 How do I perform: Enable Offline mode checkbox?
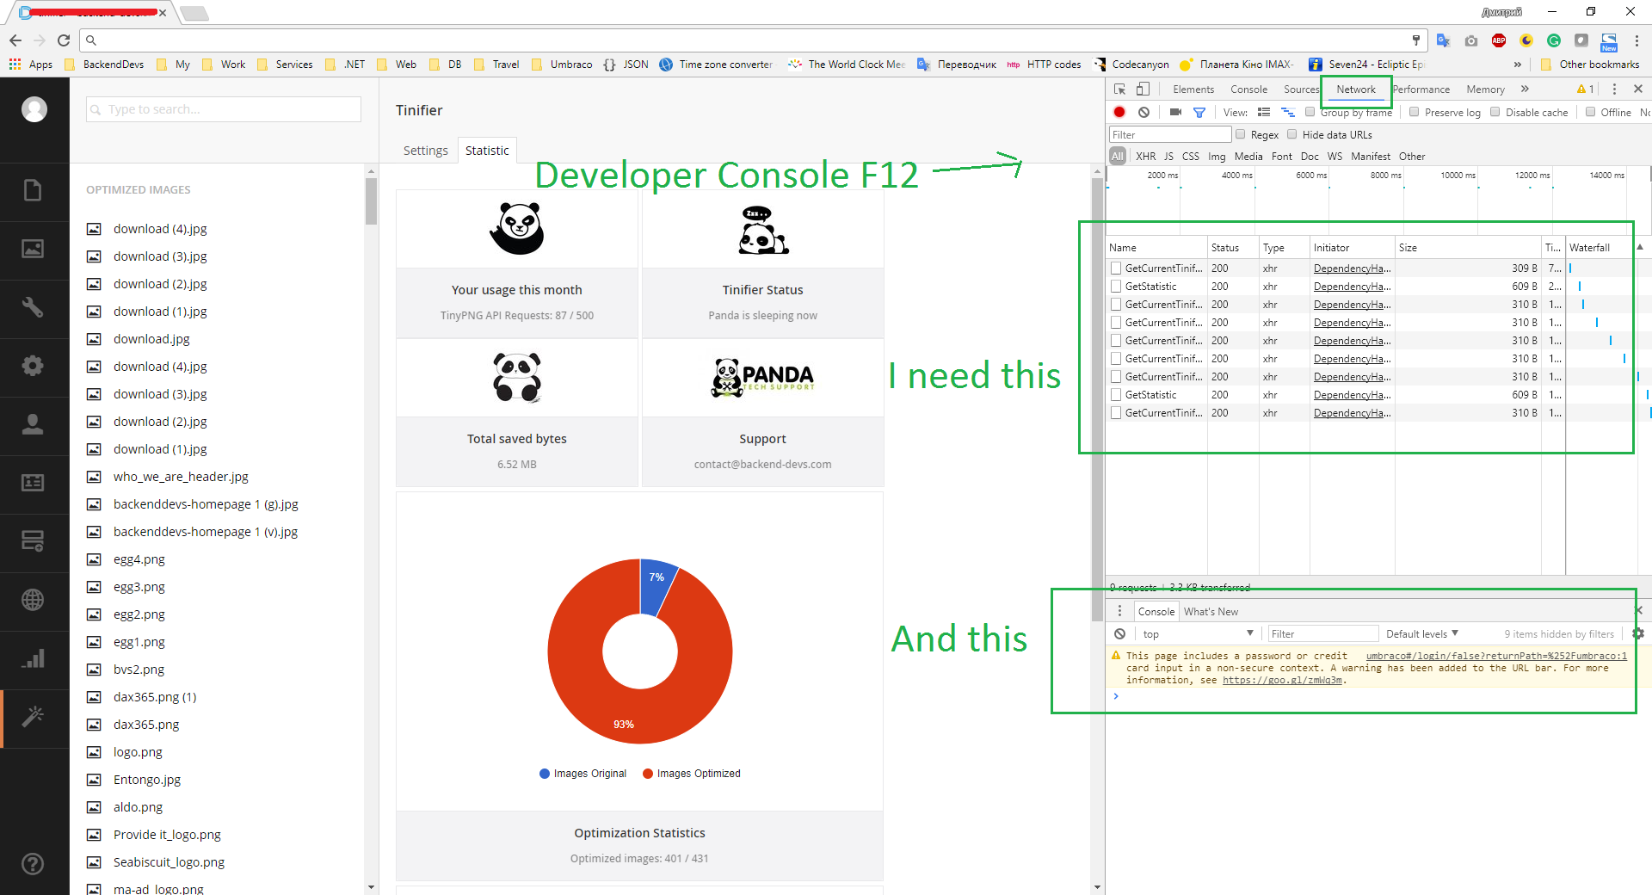[1590, 112]
